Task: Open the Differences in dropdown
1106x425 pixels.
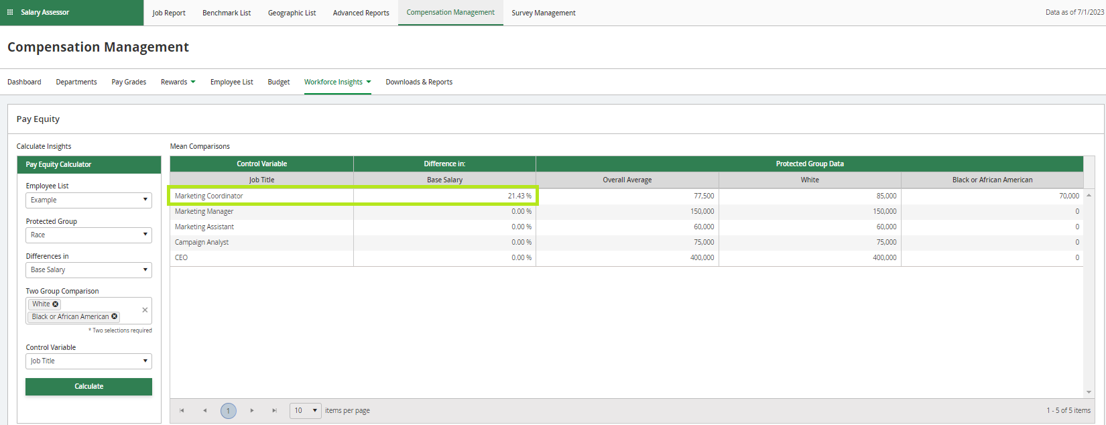Action: click(88, 269)
